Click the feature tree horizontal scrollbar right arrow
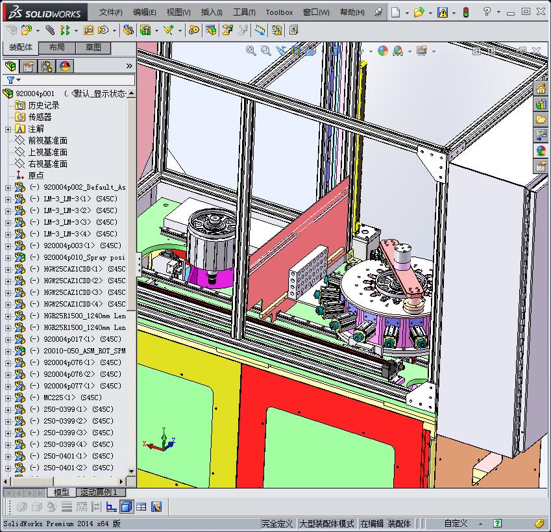 pyautogui.click(x=121, y=481)
